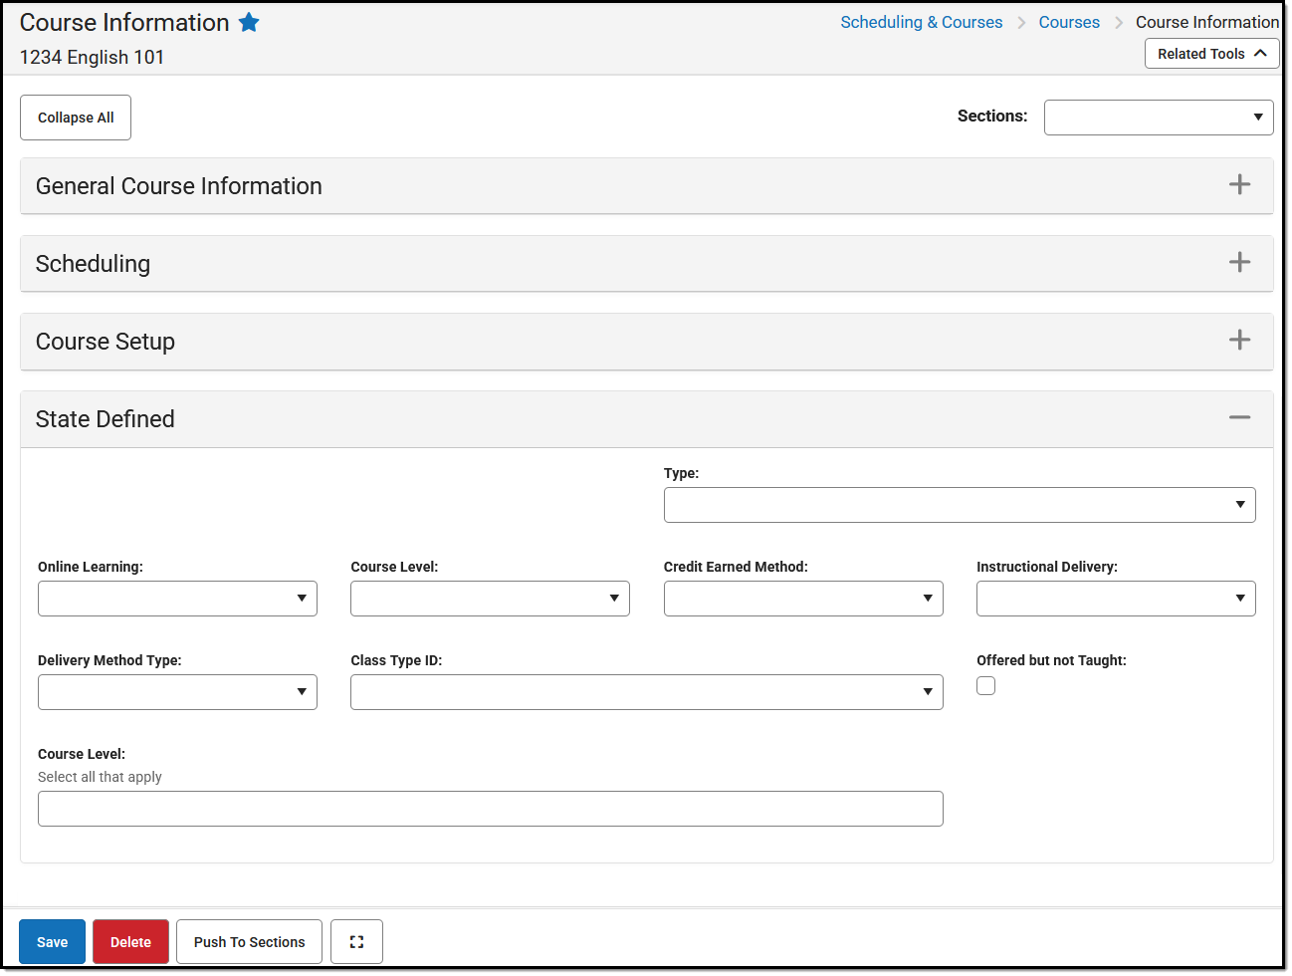
Task: Click the dropdown arrow on Sections selector
Action: (x=1256, y=117)
